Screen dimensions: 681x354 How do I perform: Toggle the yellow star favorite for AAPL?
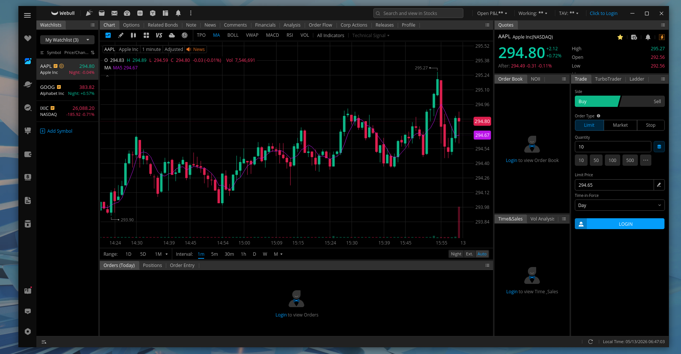point(620,37)
